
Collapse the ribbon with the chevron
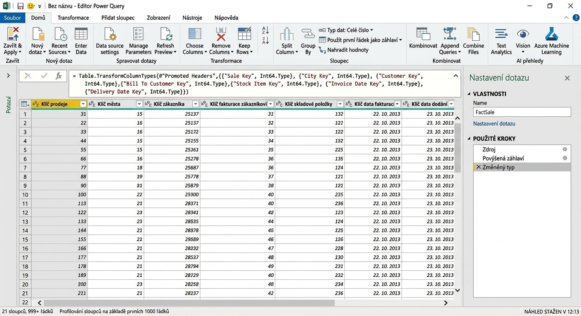pyautogui.click(x=566, y=18)
